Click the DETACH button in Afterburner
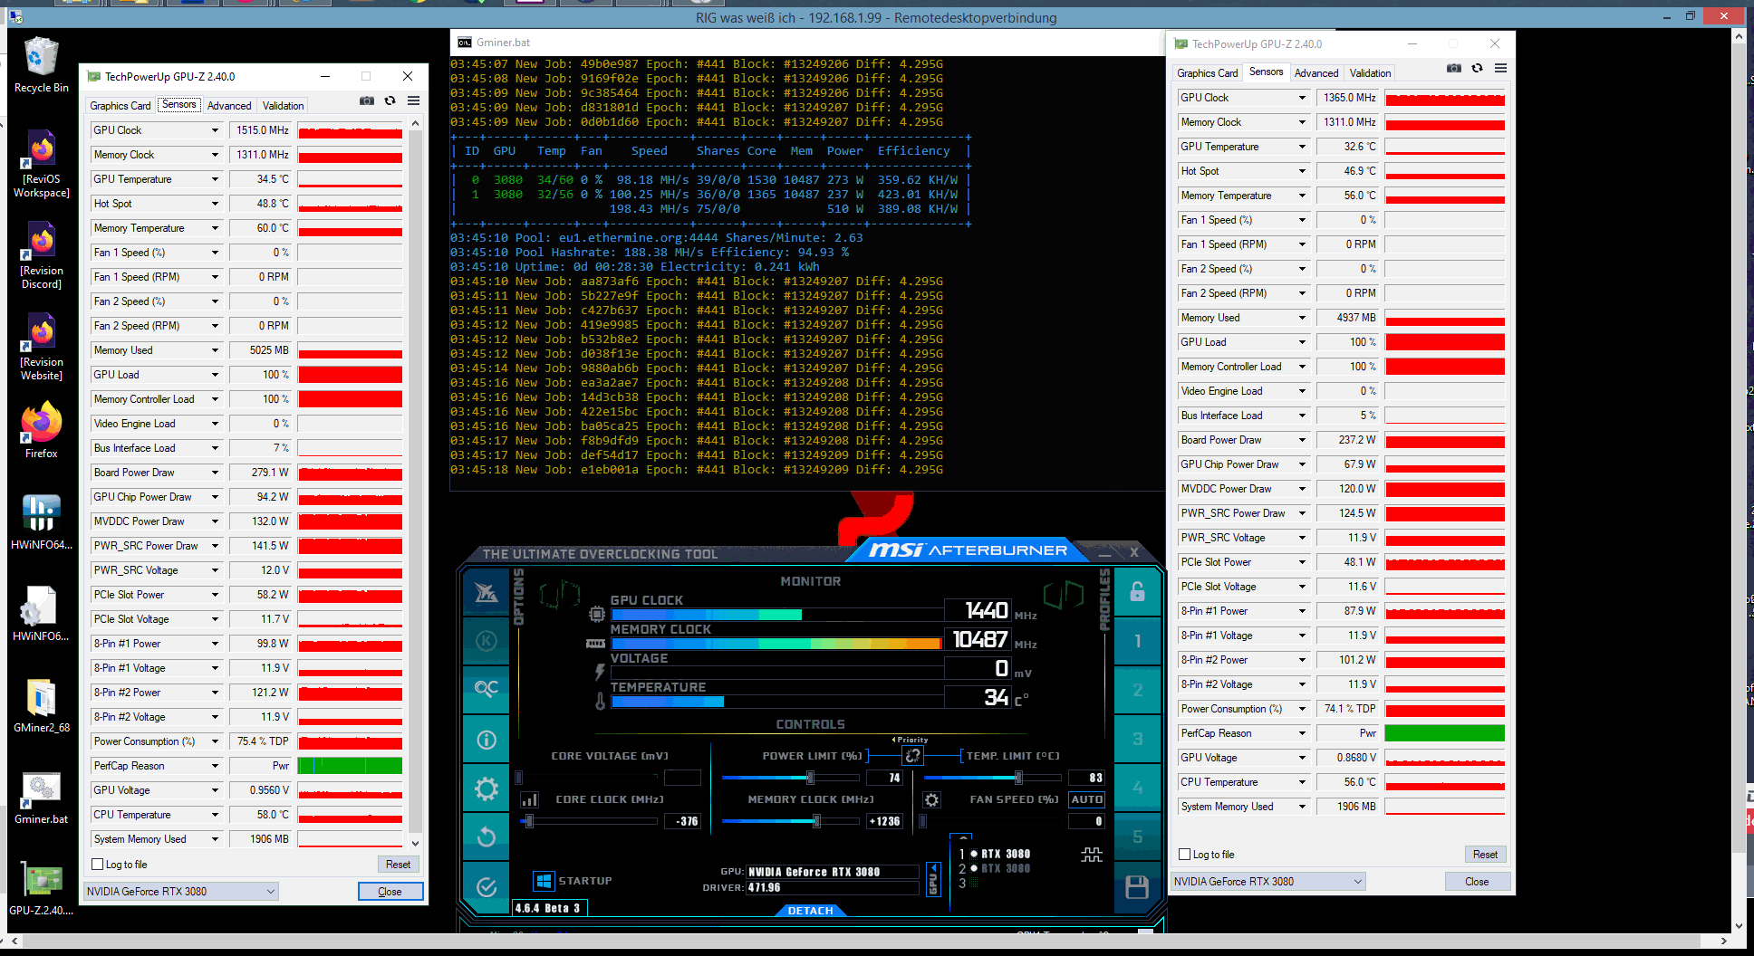 [x=810, y=911]
